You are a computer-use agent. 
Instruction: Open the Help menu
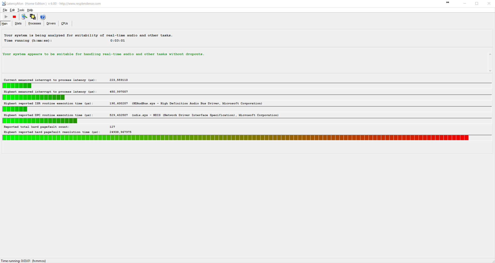[x=30, y=10]
